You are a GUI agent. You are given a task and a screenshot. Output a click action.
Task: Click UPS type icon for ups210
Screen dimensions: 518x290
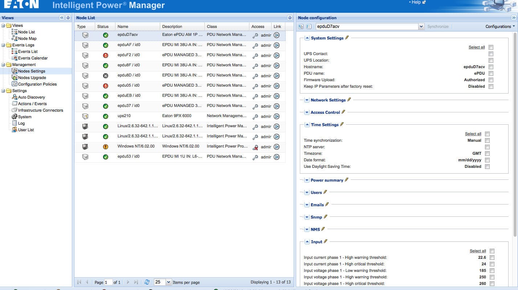coord(85,116)
